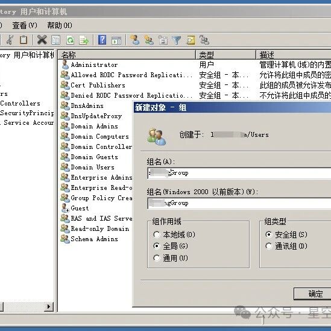Select the Domain Users group icon

point(65,167)
